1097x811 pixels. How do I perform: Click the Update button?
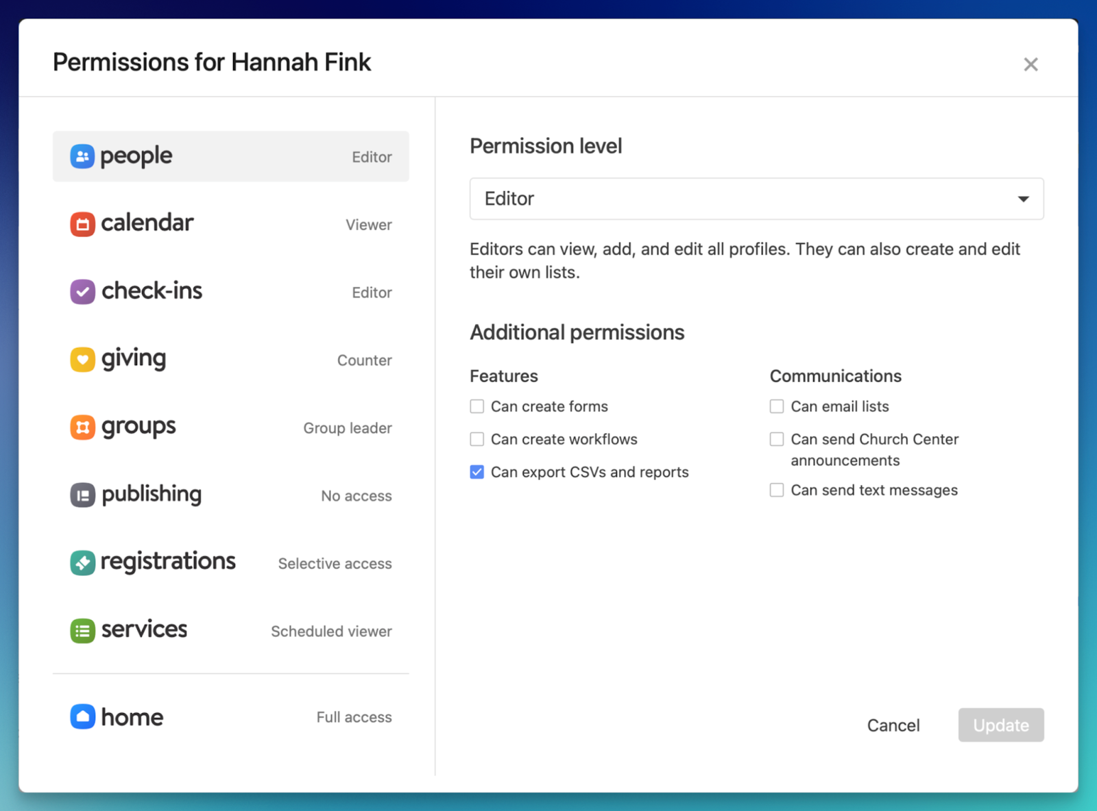pos(1000,725)
